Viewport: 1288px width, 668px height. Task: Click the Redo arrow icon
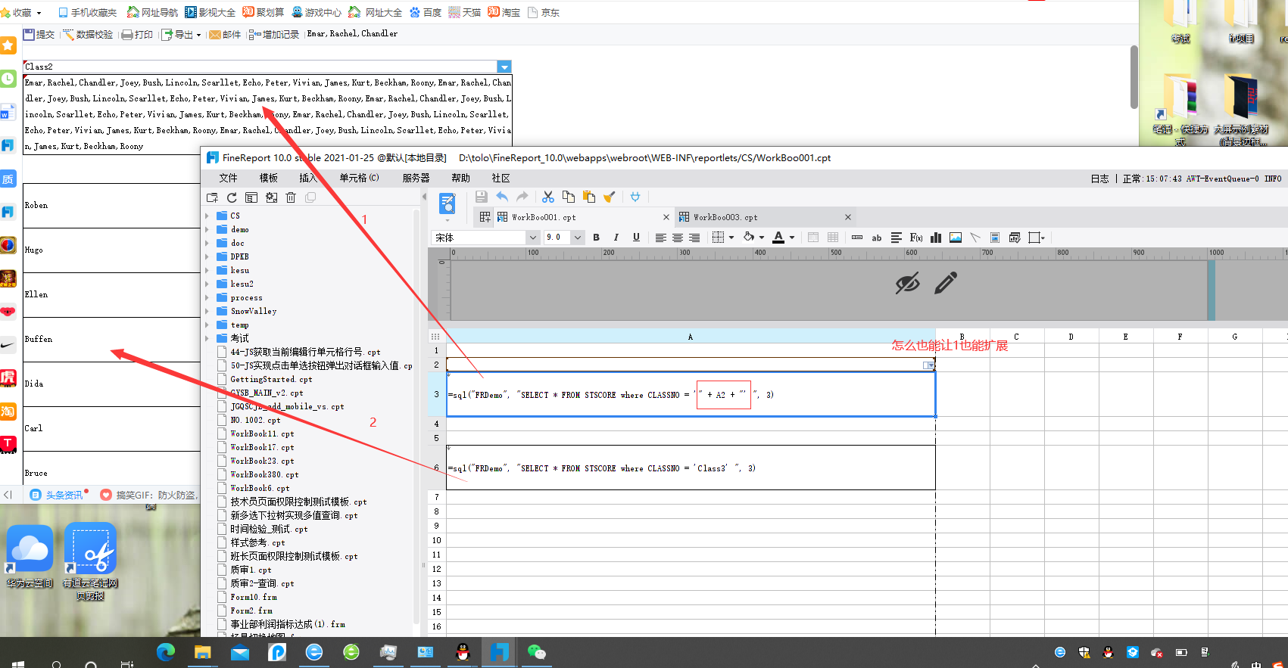point(522,197)
